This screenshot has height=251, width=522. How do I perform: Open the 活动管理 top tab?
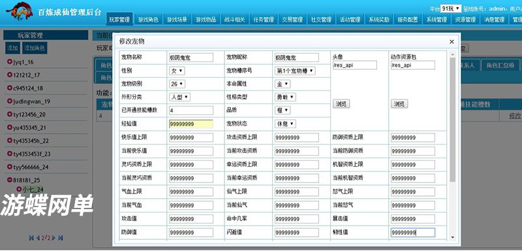click(x=350, y=20)
